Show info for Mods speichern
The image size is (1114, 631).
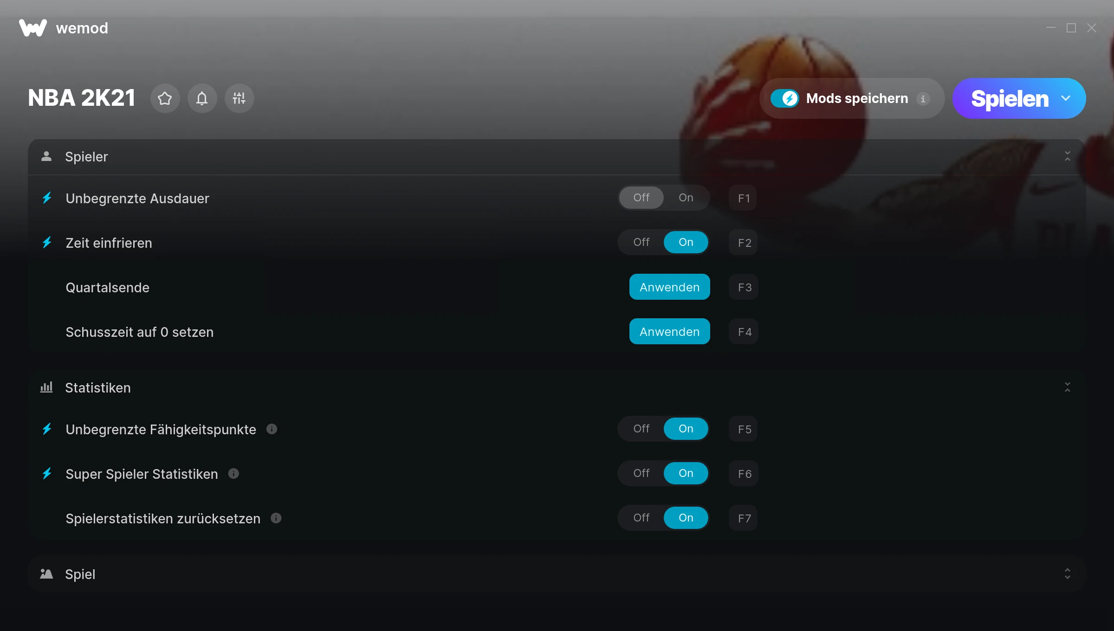[x=923, y=98]
